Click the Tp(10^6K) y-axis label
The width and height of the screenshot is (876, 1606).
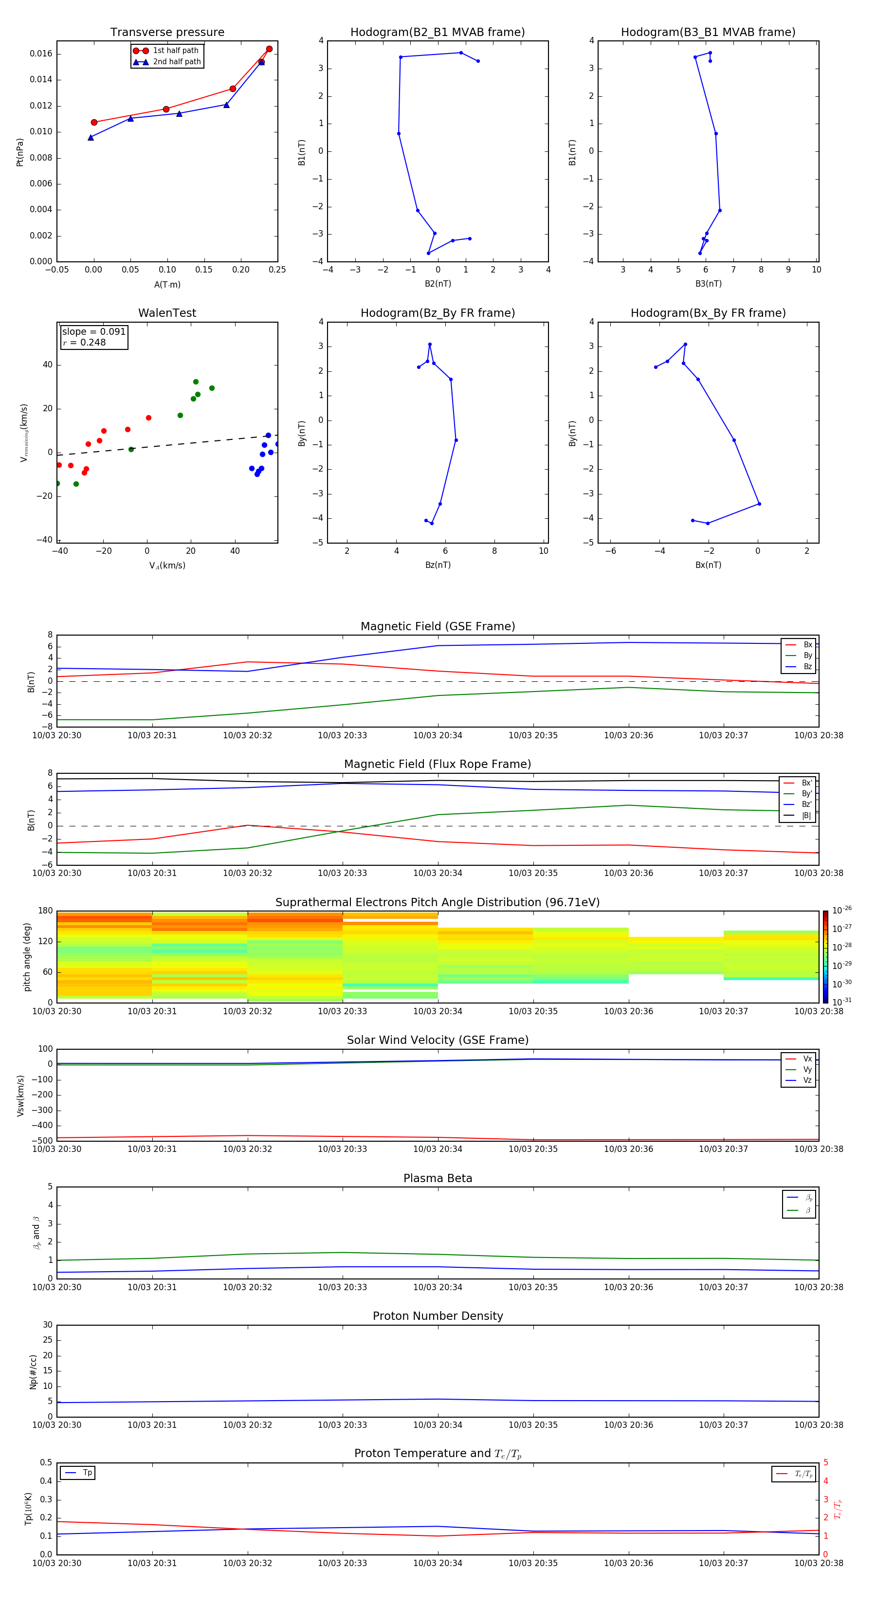tap(28, 1509)
